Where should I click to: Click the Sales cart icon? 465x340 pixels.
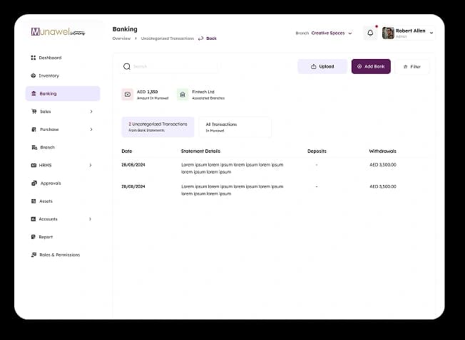pos(34,112)
